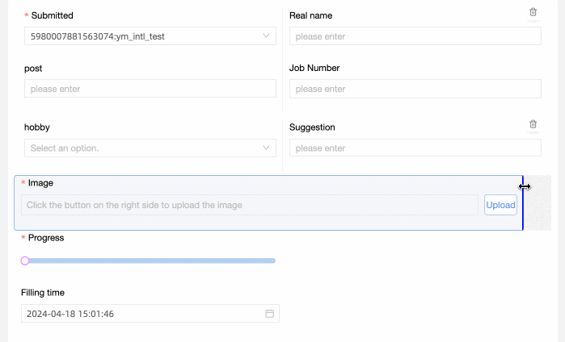
Task: Click the post text field
Action: [x=150, y=89]
